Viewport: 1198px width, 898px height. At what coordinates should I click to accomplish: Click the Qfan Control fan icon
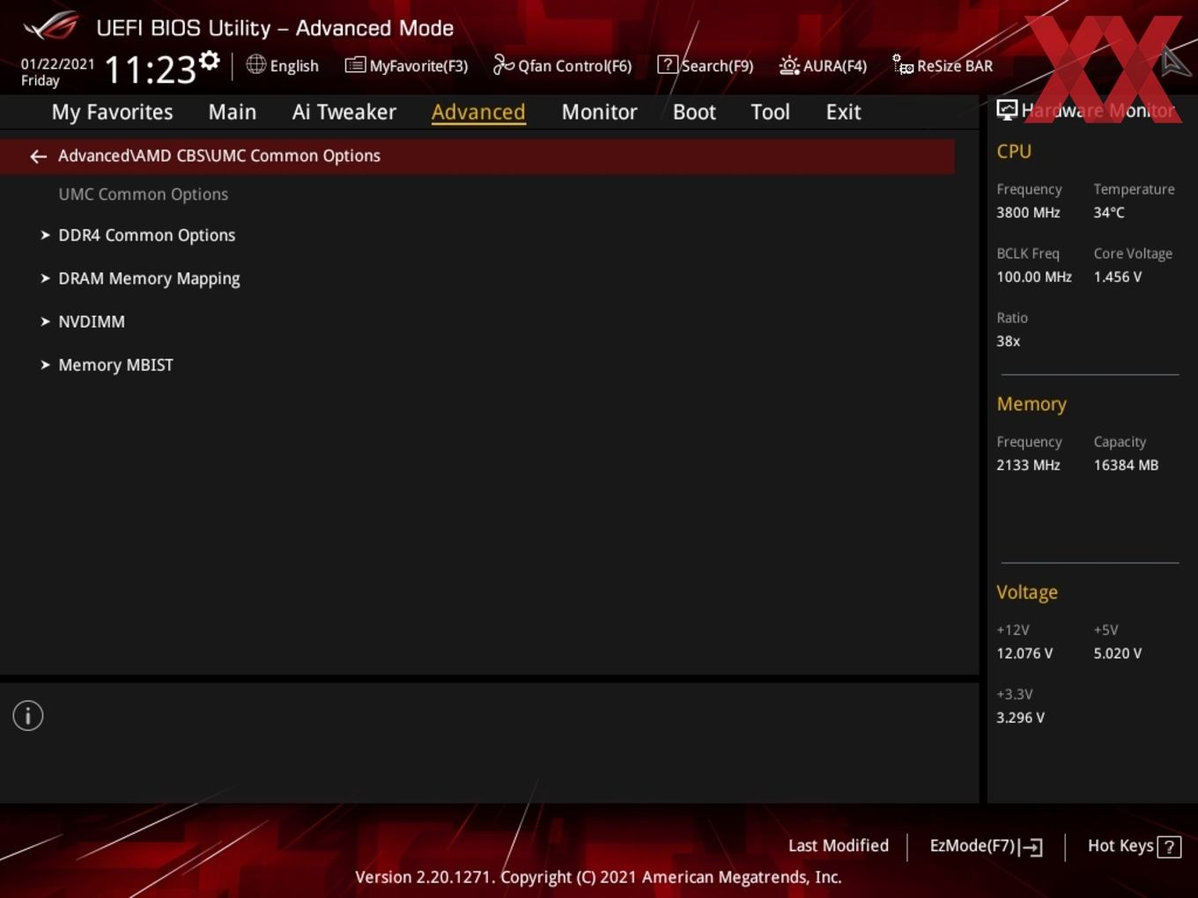pos(503,64)
